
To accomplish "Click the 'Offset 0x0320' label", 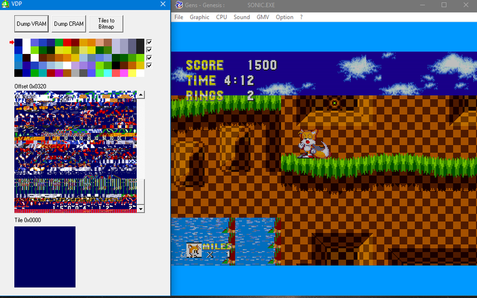I will 30,86.
